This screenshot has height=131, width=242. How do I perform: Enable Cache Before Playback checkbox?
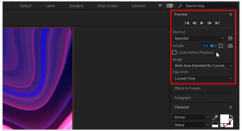175,52
